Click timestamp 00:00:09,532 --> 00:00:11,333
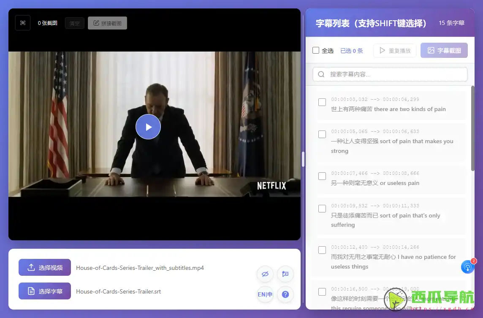This screenshot has width=483, height=318. coord(375,206)
